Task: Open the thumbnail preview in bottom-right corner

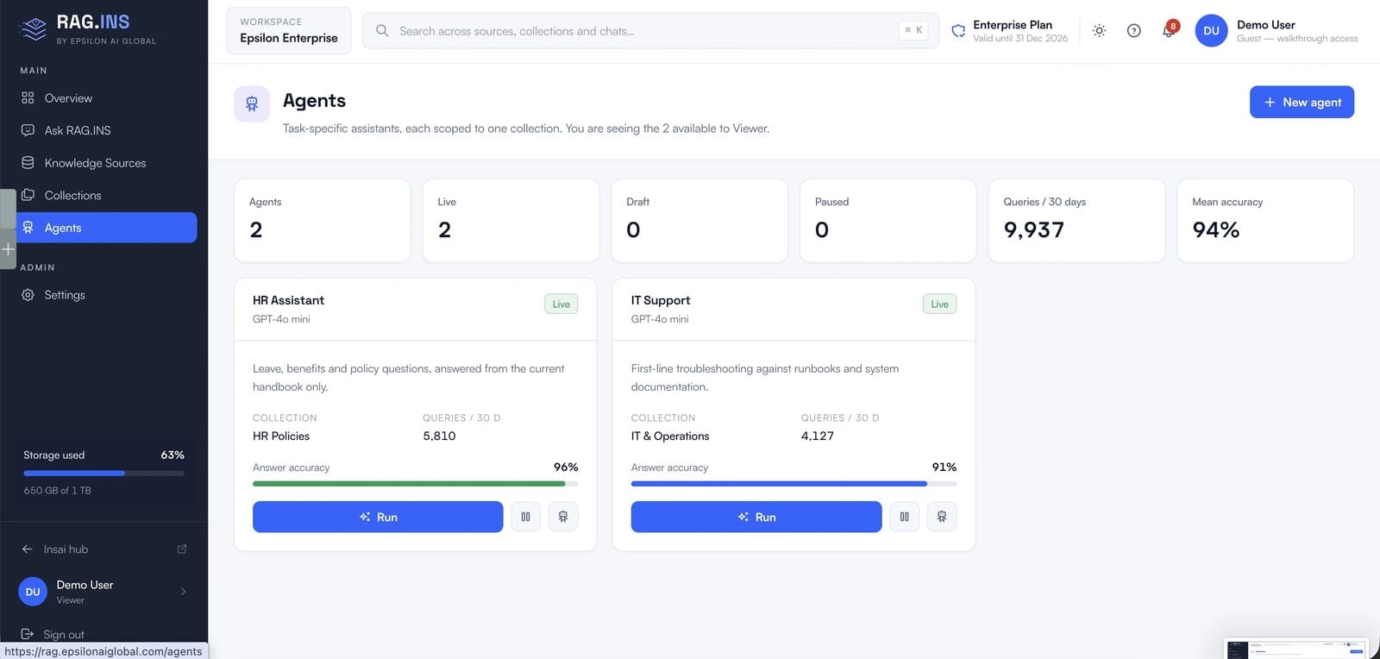Action: (x=1296, y=649)
